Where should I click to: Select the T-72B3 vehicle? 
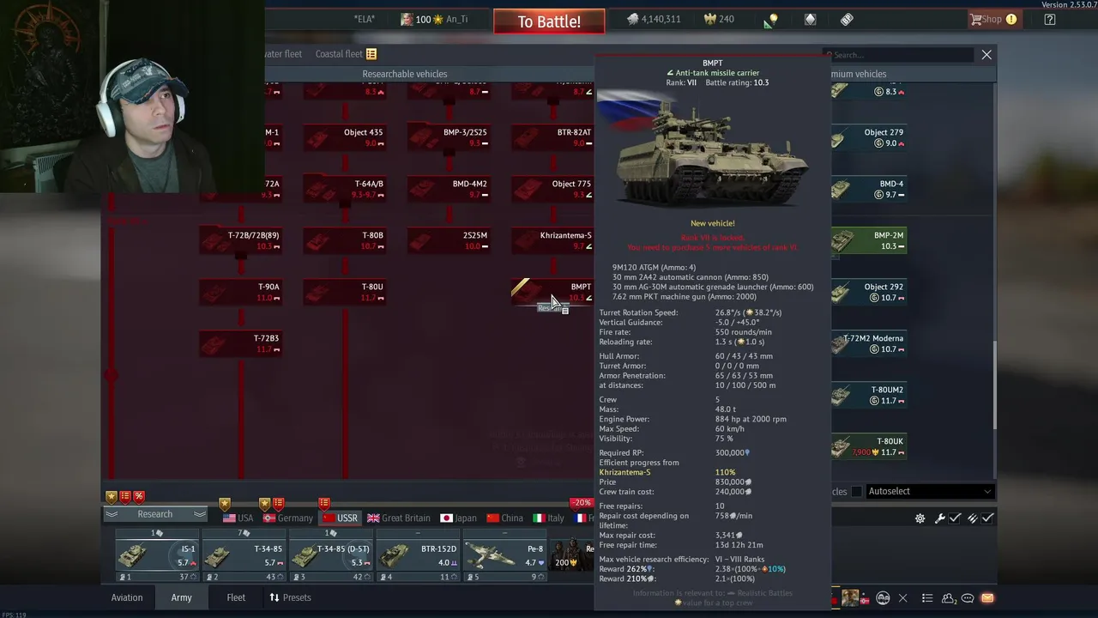point(241,343)
